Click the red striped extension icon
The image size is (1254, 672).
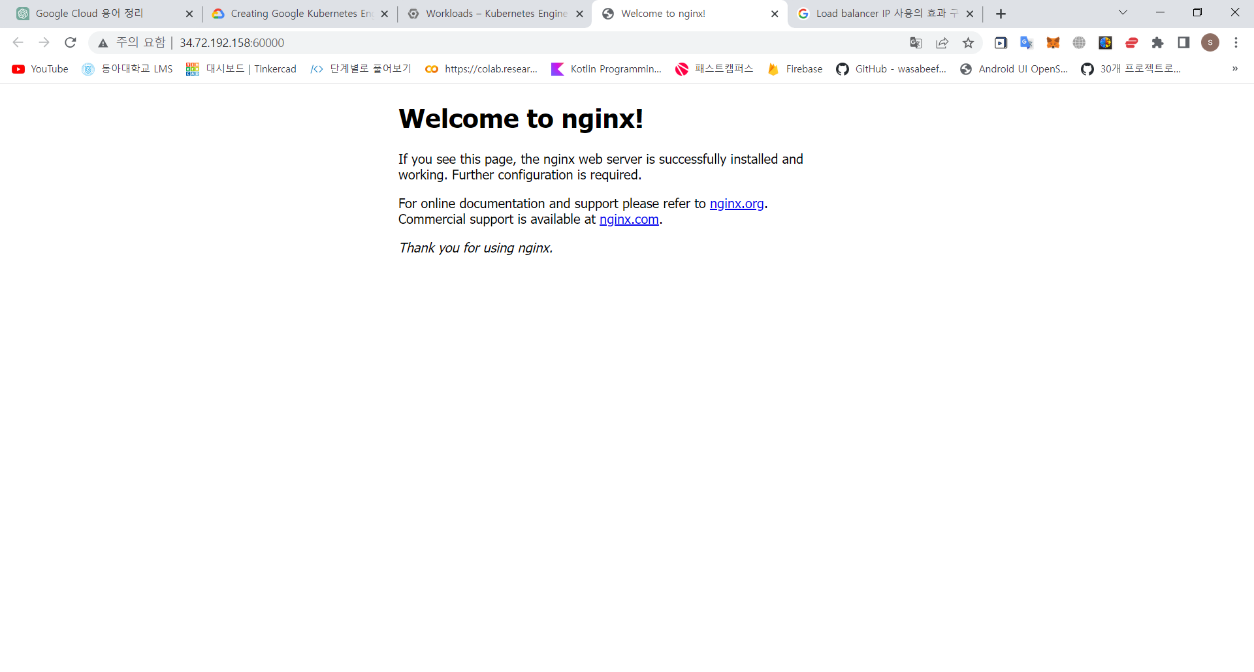[1132, 43]
